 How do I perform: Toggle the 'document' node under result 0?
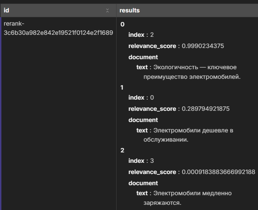click(x=143, y=57)
